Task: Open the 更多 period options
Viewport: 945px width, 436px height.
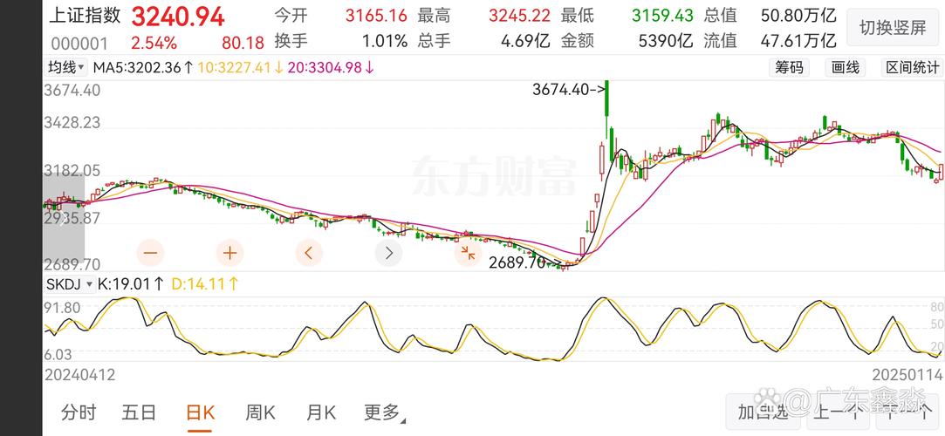Action: click(x=385, y=412)
